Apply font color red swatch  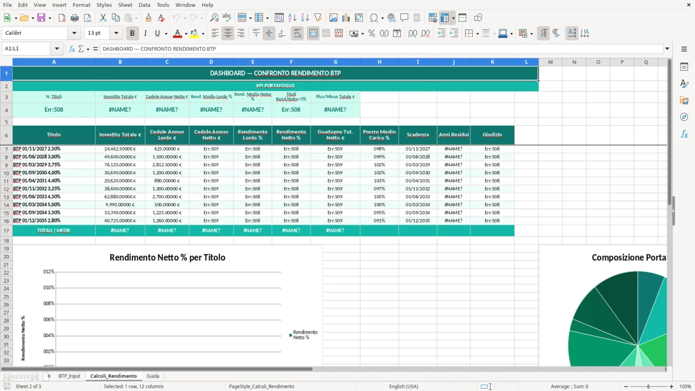tap(177, 34)
